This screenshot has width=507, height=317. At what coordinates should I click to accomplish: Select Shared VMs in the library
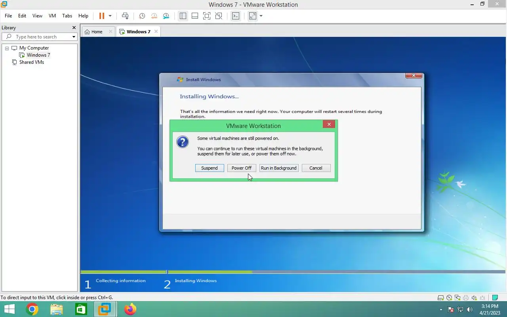(31, 62)
